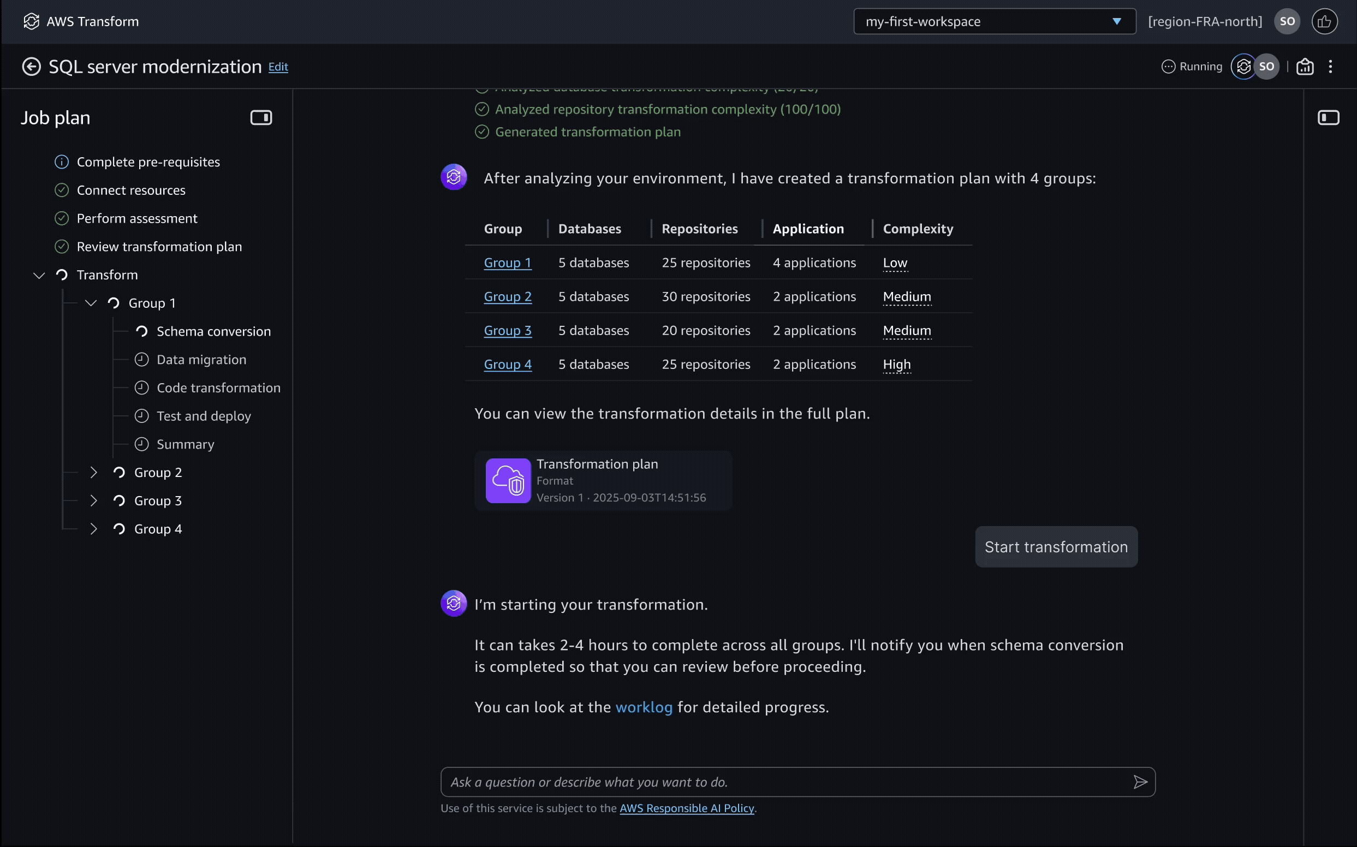Open the thumbs-up feedback icon in the top bar
1357x847 pixels.
[x=1325, y=21]
